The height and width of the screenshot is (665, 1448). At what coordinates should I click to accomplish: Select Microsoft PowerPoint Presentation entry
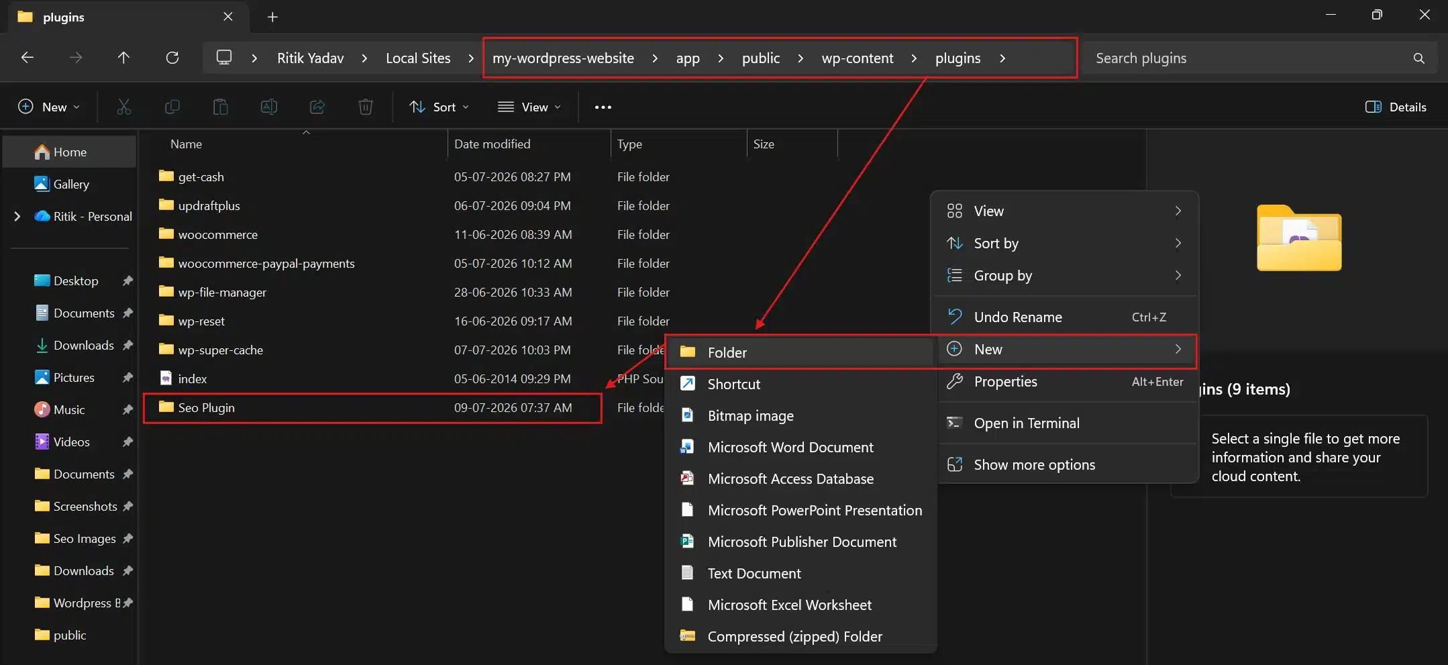click(800, 510)
